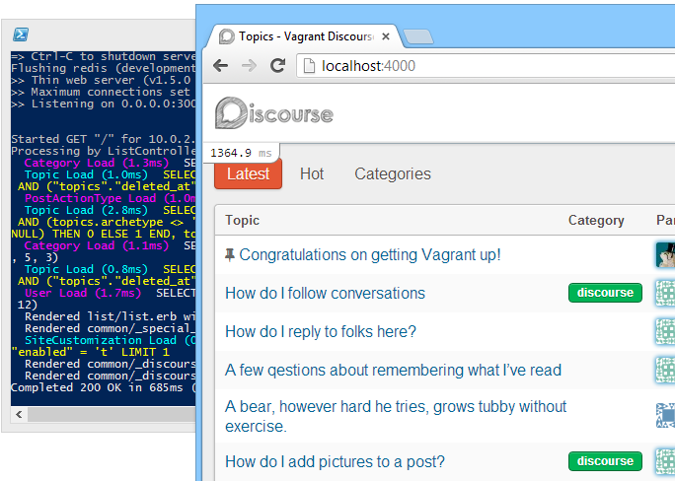Open topic A bear, however hard he tries
The height and width of the screenshot is (481, 675).
pyautogui.click(x=396, y=416)
